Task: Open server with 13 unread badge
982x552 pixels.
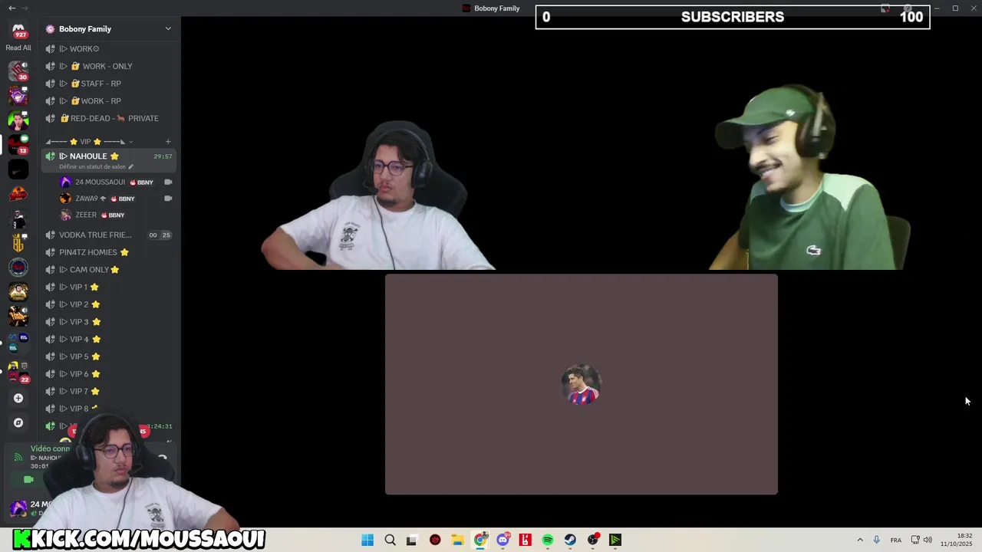Action: (18, 144)
